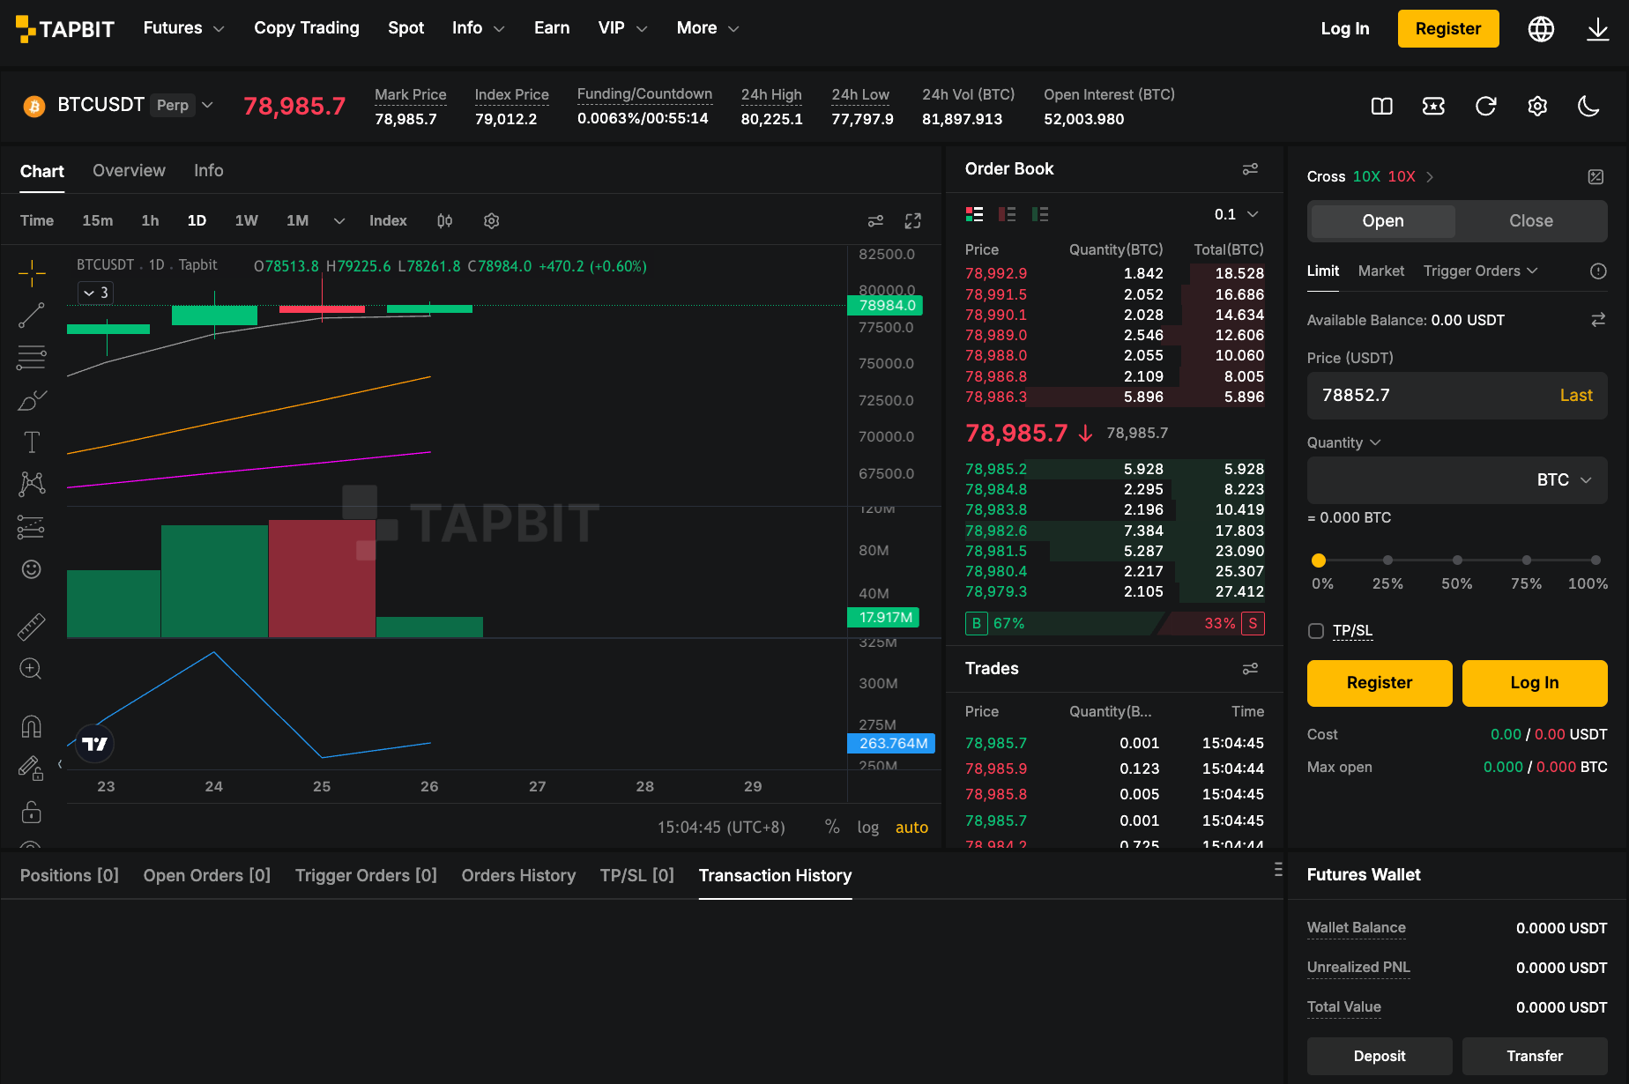Toggle auto scale on chart
Viewport: 1629px width, 1084px height.
tap(911, 828)
